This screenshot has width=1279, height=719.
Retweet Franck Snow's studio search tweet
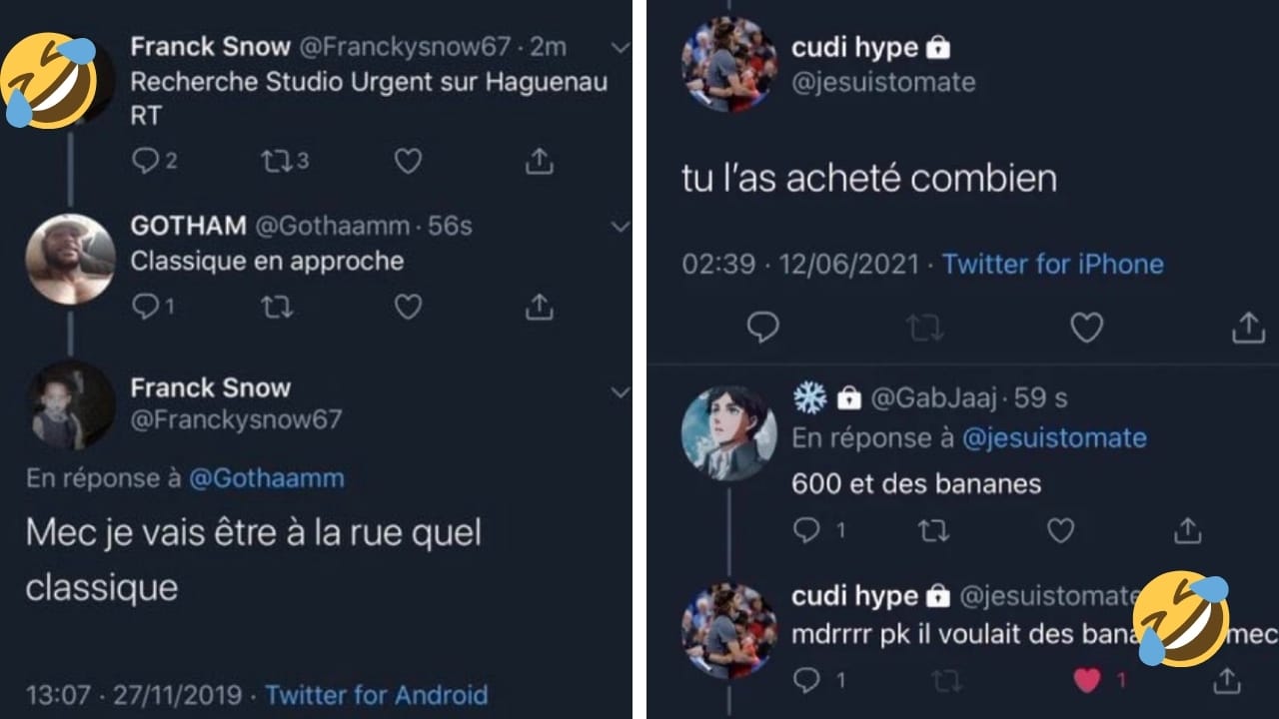pyautogui.click(x=276, y=161)
